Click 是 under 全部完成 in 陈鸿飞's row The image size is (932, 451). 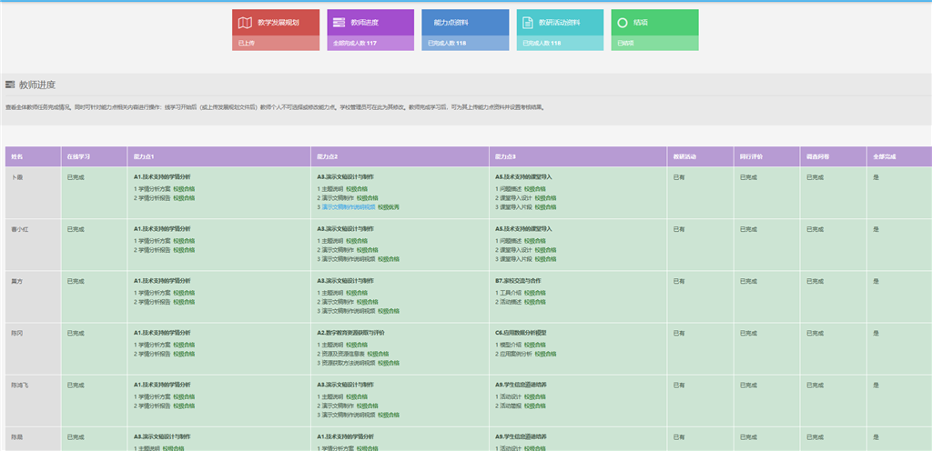coord(876,386)
